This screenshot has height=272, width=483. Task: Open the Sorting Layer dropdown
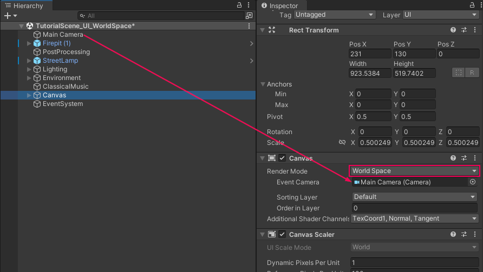pos(415,197)
